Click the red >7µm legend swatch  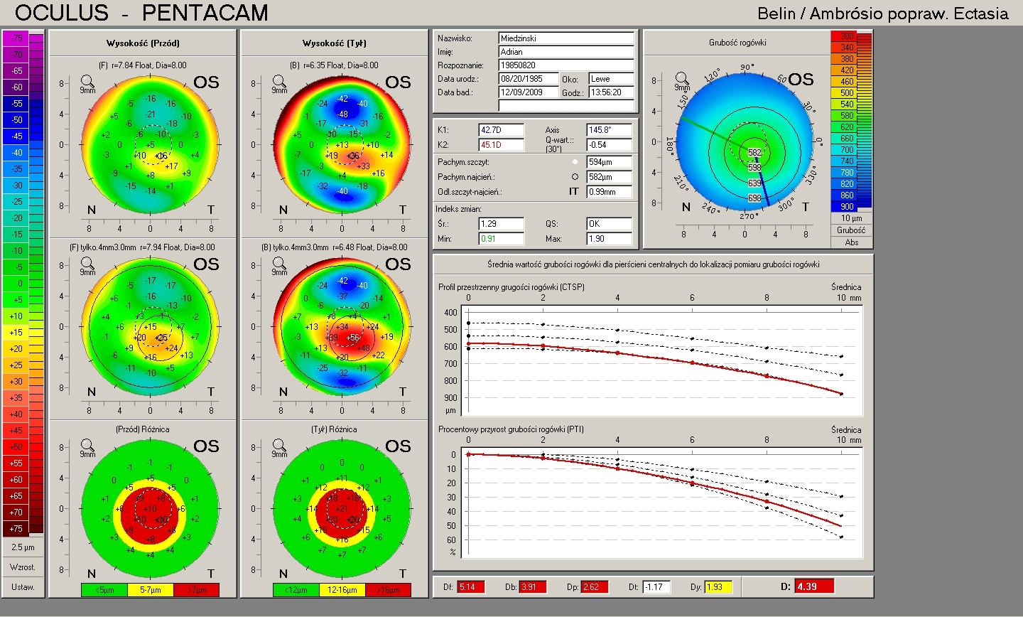click(196, 590)
